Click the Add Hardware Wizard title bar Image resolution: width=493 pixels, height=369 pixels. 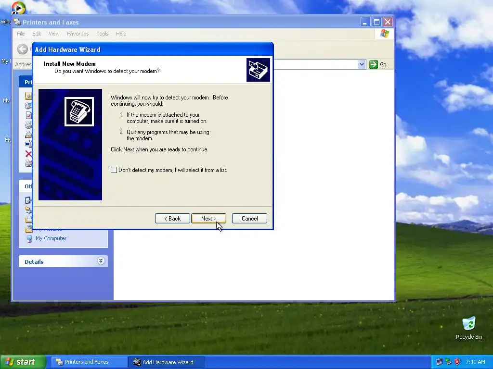tap(153, 49)
